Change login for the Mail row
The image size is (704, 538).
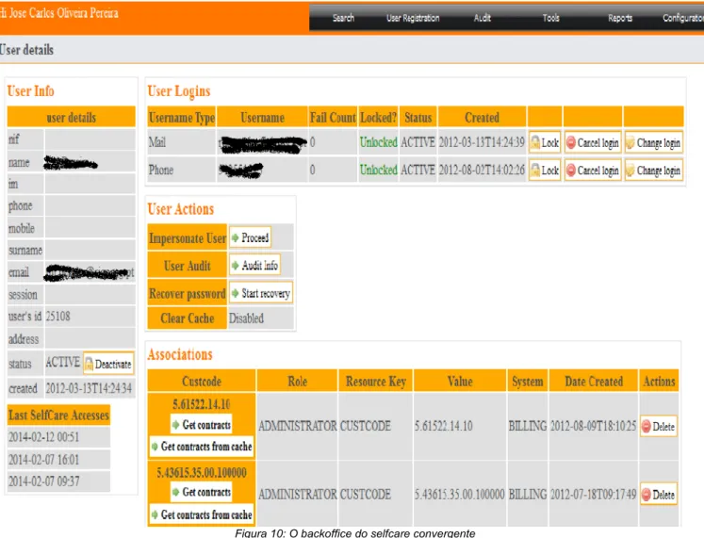click(x=654, y=142)
